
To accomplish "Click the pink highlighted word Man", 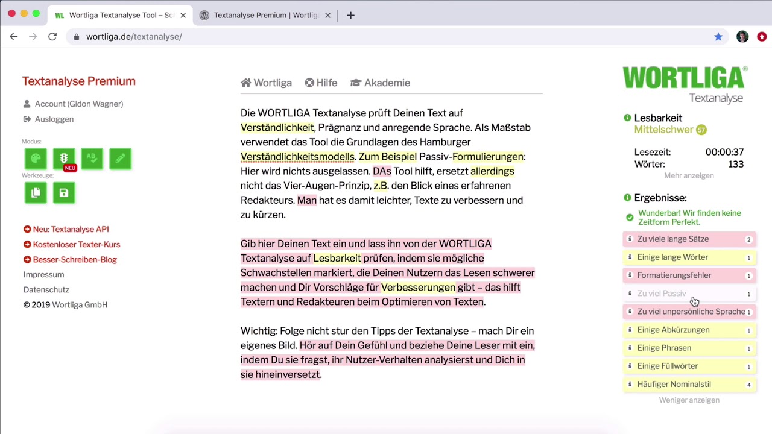I will click(306, 200).
